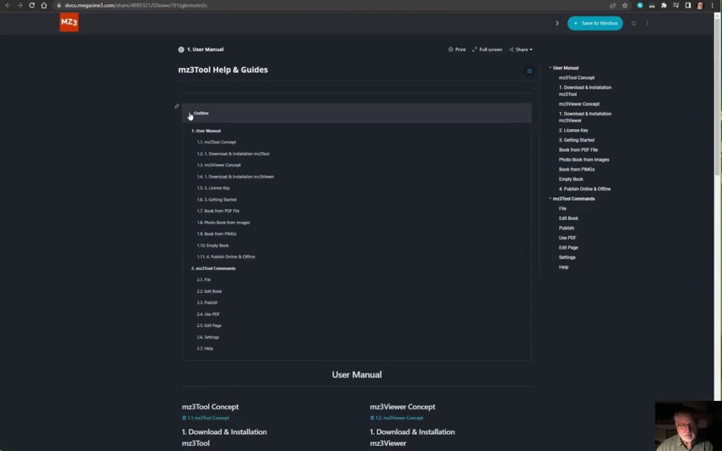Collapse User Manual section in right sidebar
This screenshot has height=451, width=722.
click(550, 68)
